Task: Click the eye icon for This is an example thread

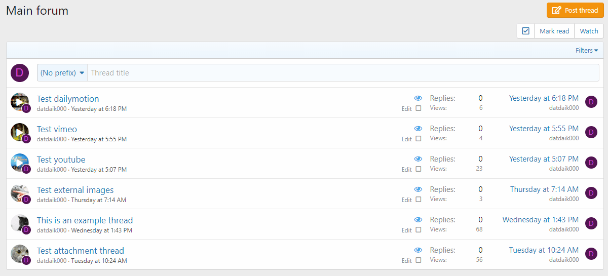Action: [x=418, y=220]
